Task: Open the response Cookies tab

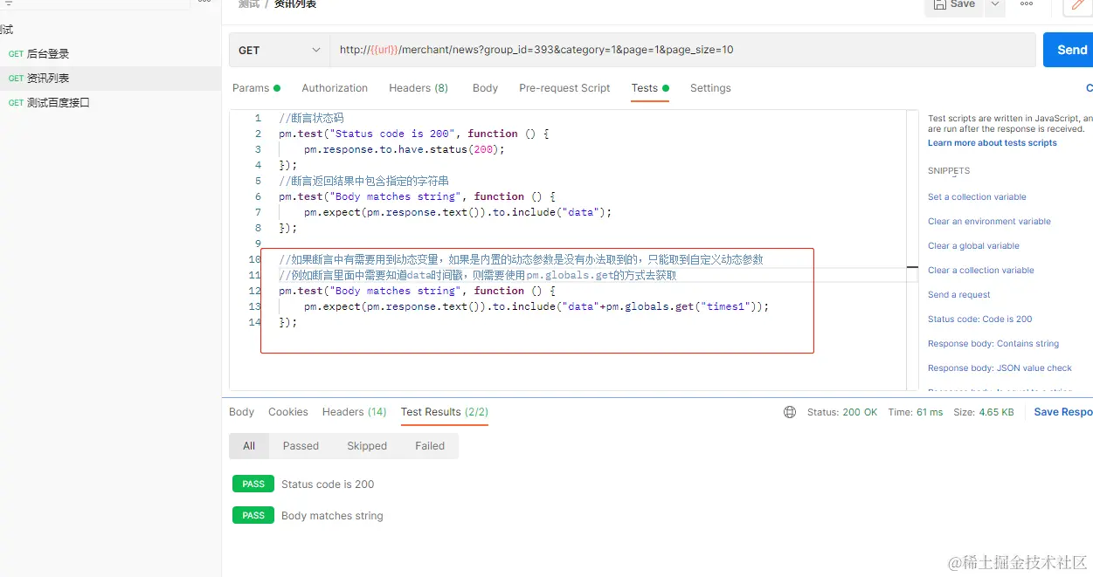Action: click(288, 412)
